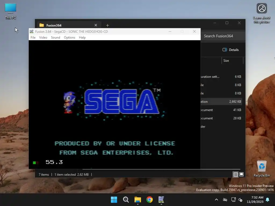
Task: Select the first 8 KB file row
Action: (221, 85)
